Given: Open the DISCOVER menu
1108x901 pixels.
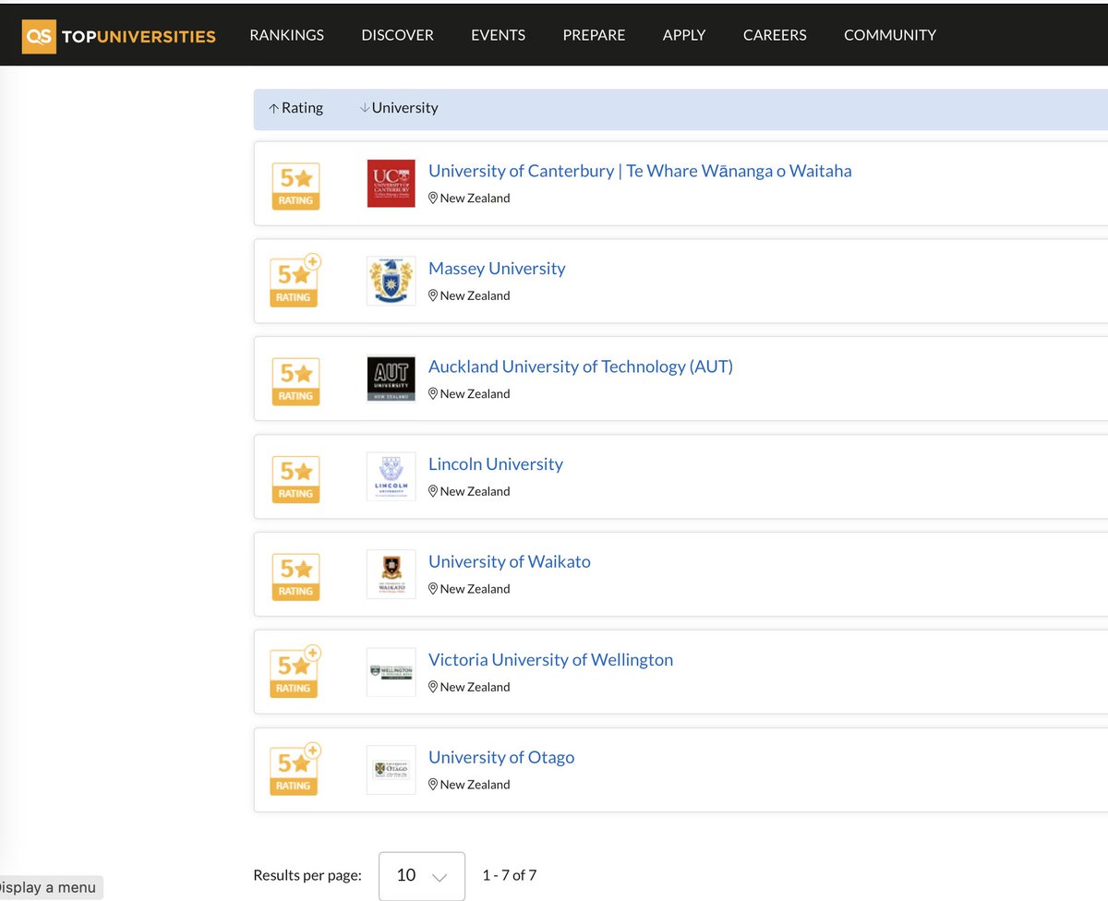Looking at the screenshot, I should coord(397,35).
